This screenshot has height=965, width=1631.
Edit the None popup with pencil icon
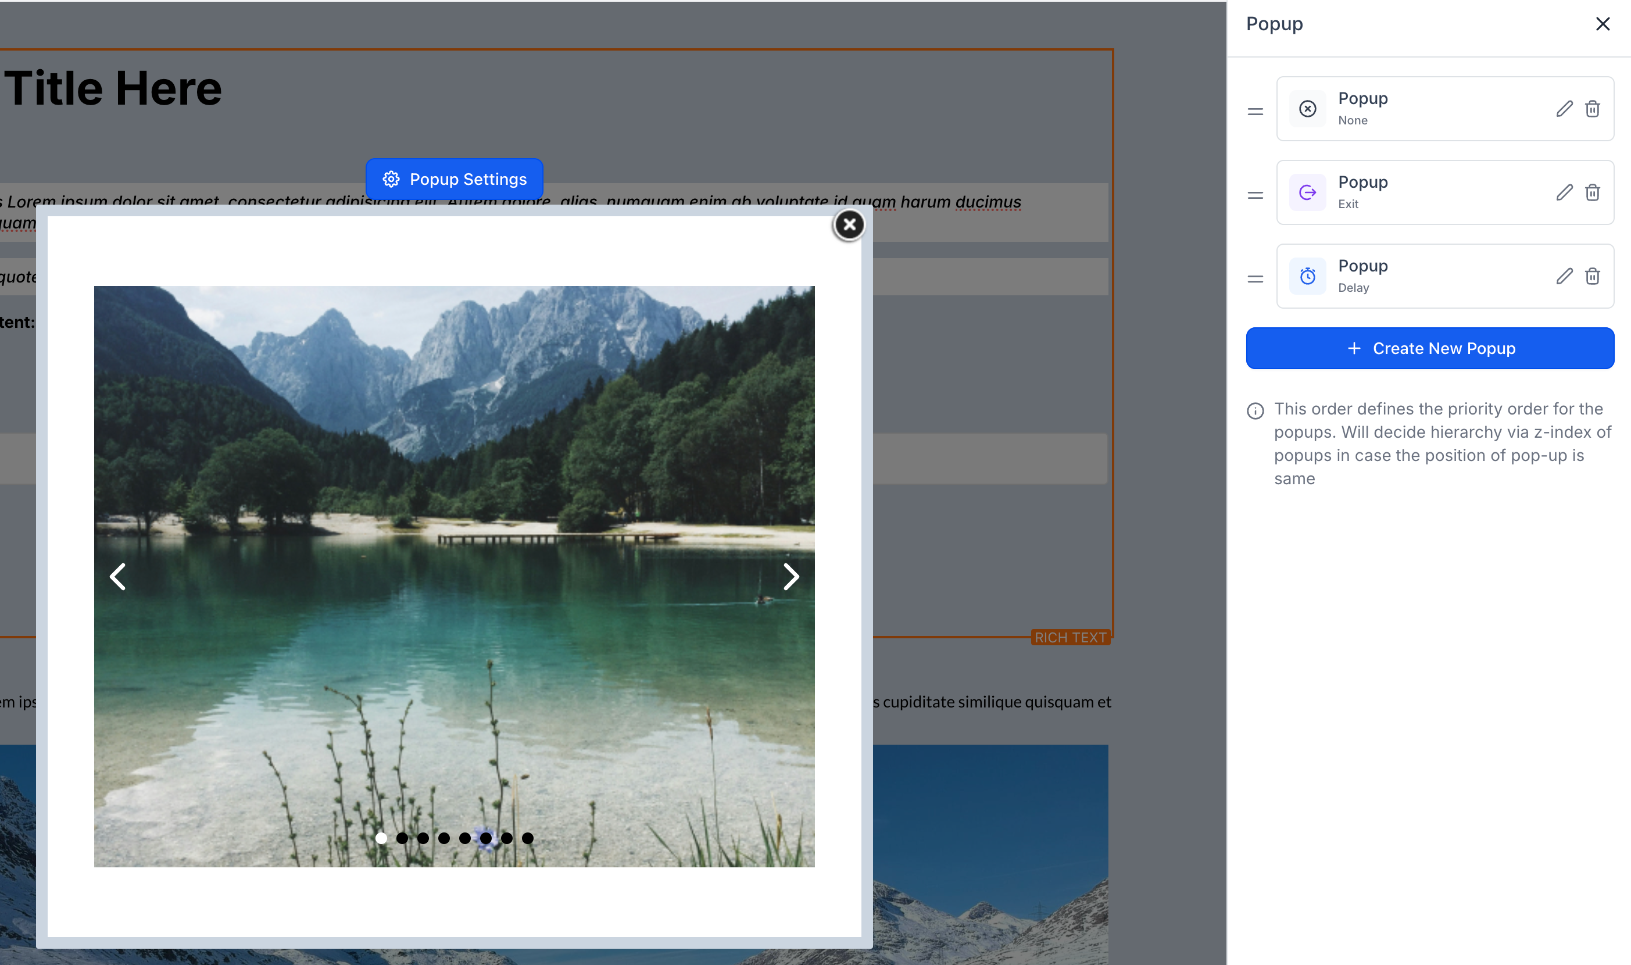1564,109
